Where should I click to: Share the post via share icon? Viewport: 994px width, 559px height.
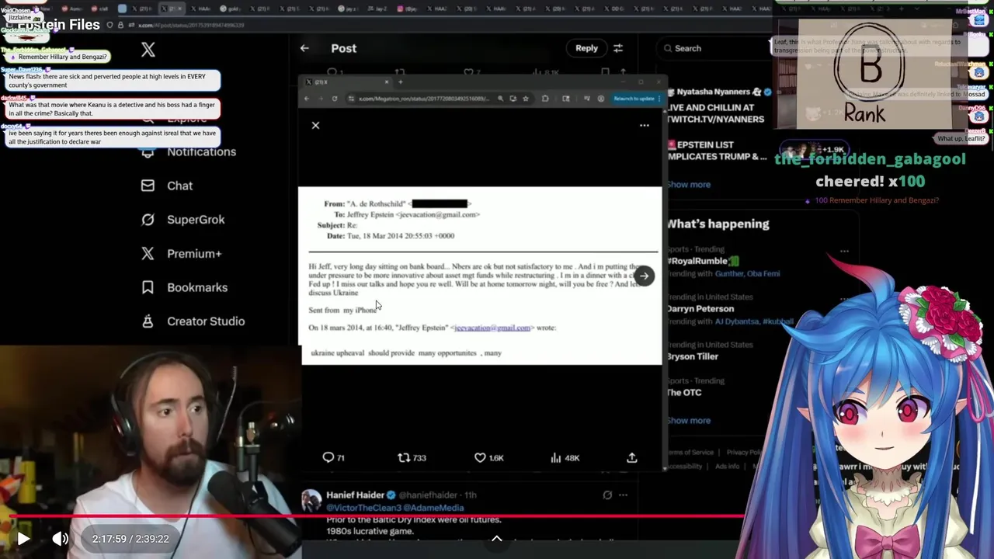[632, 457]
